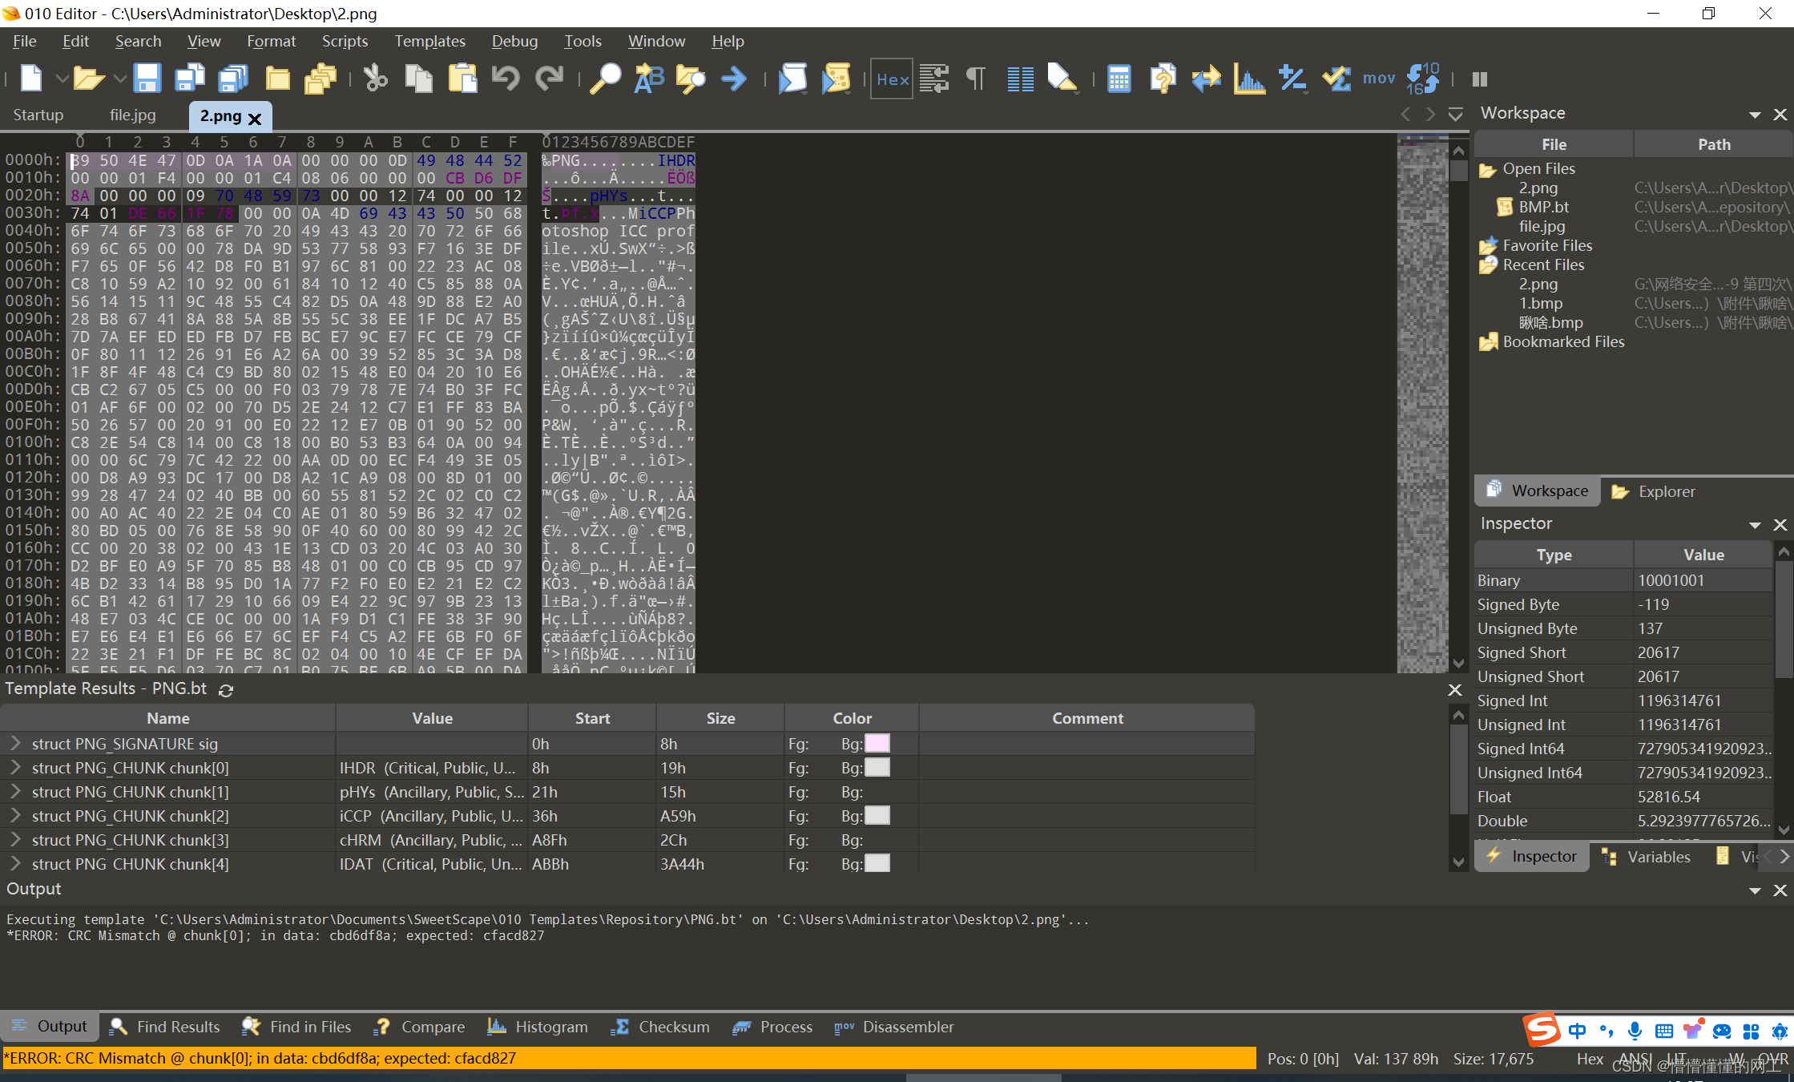Select BMP.bt in Open Files list
Viewport: 1794px width, 1082px height.
coord(1543,207)
